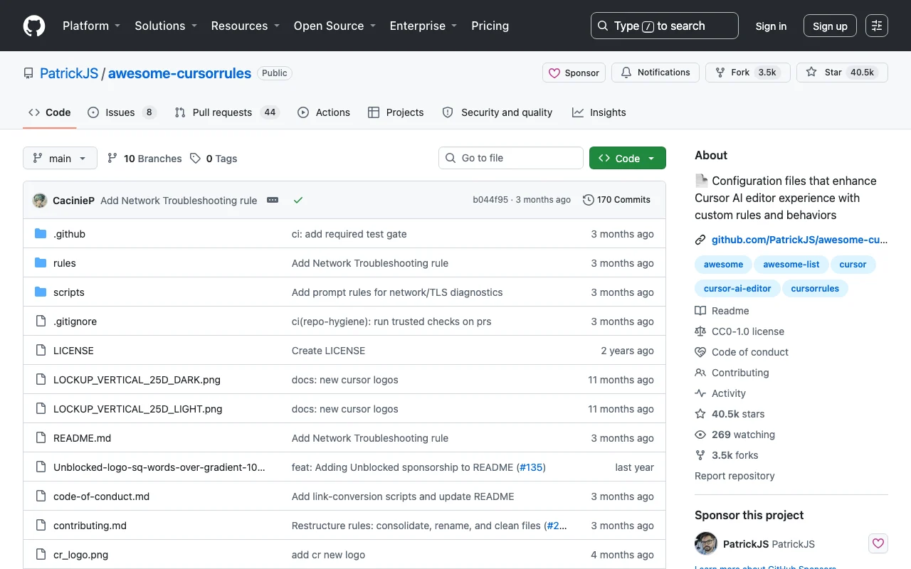
Task: Open the CC0-1.0 license link
Action: [x=740, y=331]
